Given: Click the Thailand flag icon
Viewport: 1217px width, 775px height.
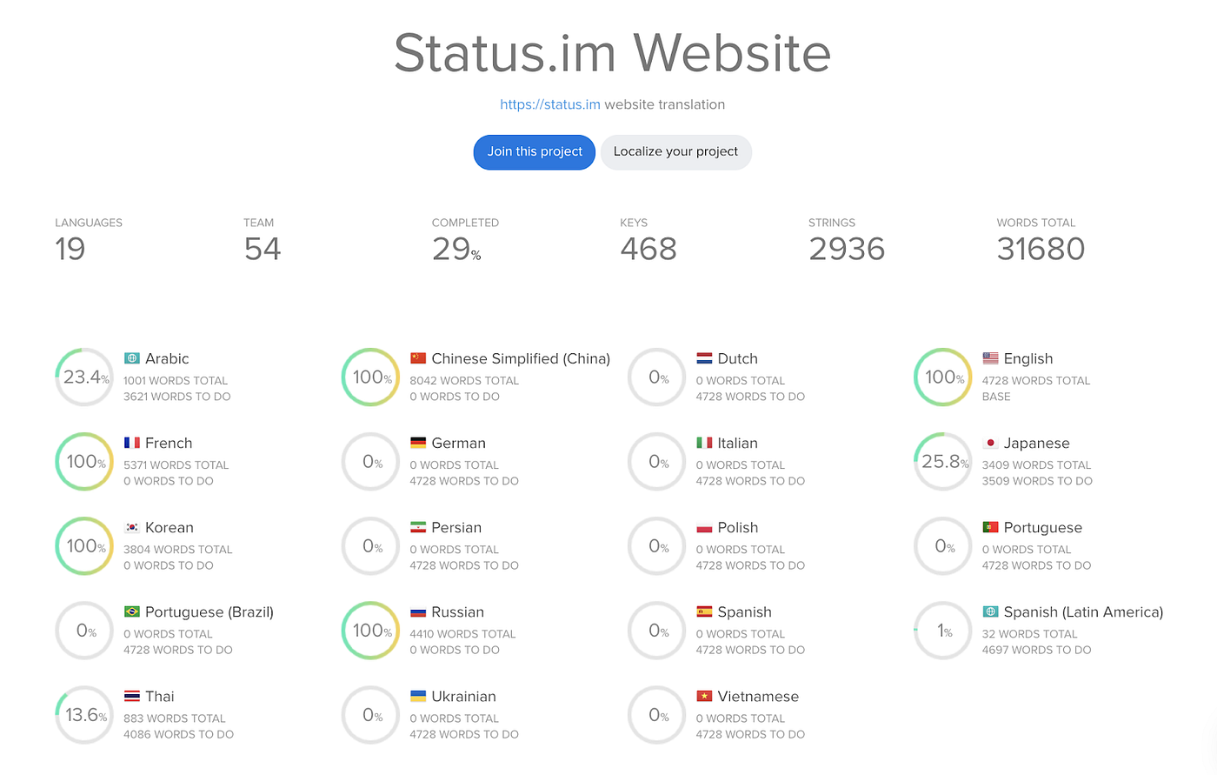Looking at the screenshot, I should tap(132, 696).
